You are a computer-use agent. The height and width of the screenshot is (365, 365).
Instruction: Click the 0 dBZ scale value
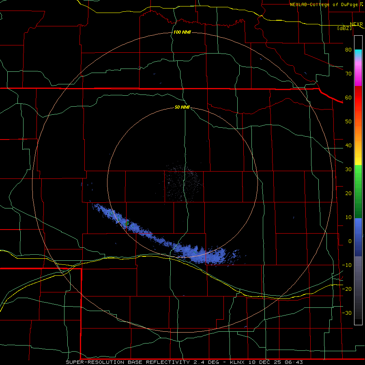click(350, 241)
